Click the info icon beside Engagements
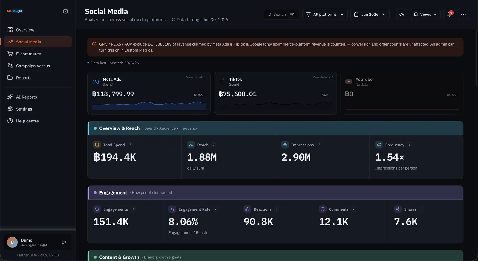Screen dimensions: 478x261 click(133, 209)
